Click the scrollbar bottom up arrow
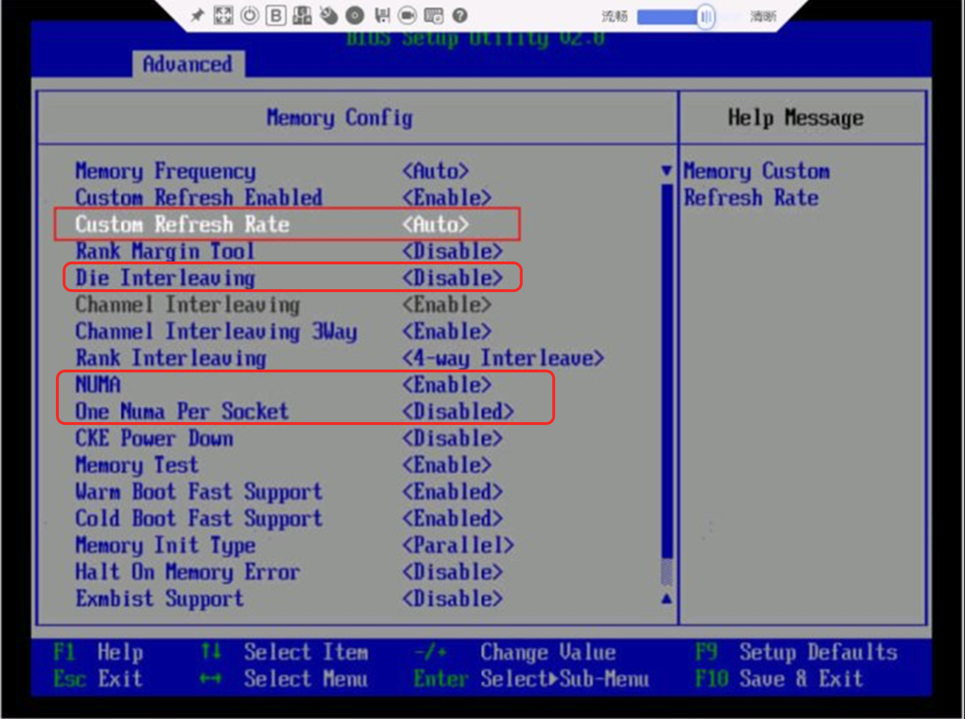The height and width of the screenshot is (719, 965). [x=667, y=599]
